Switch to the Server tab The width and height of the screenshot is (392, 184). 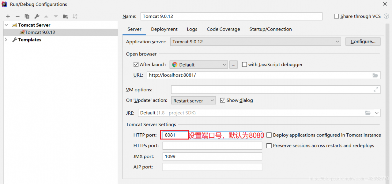point(134,29)
